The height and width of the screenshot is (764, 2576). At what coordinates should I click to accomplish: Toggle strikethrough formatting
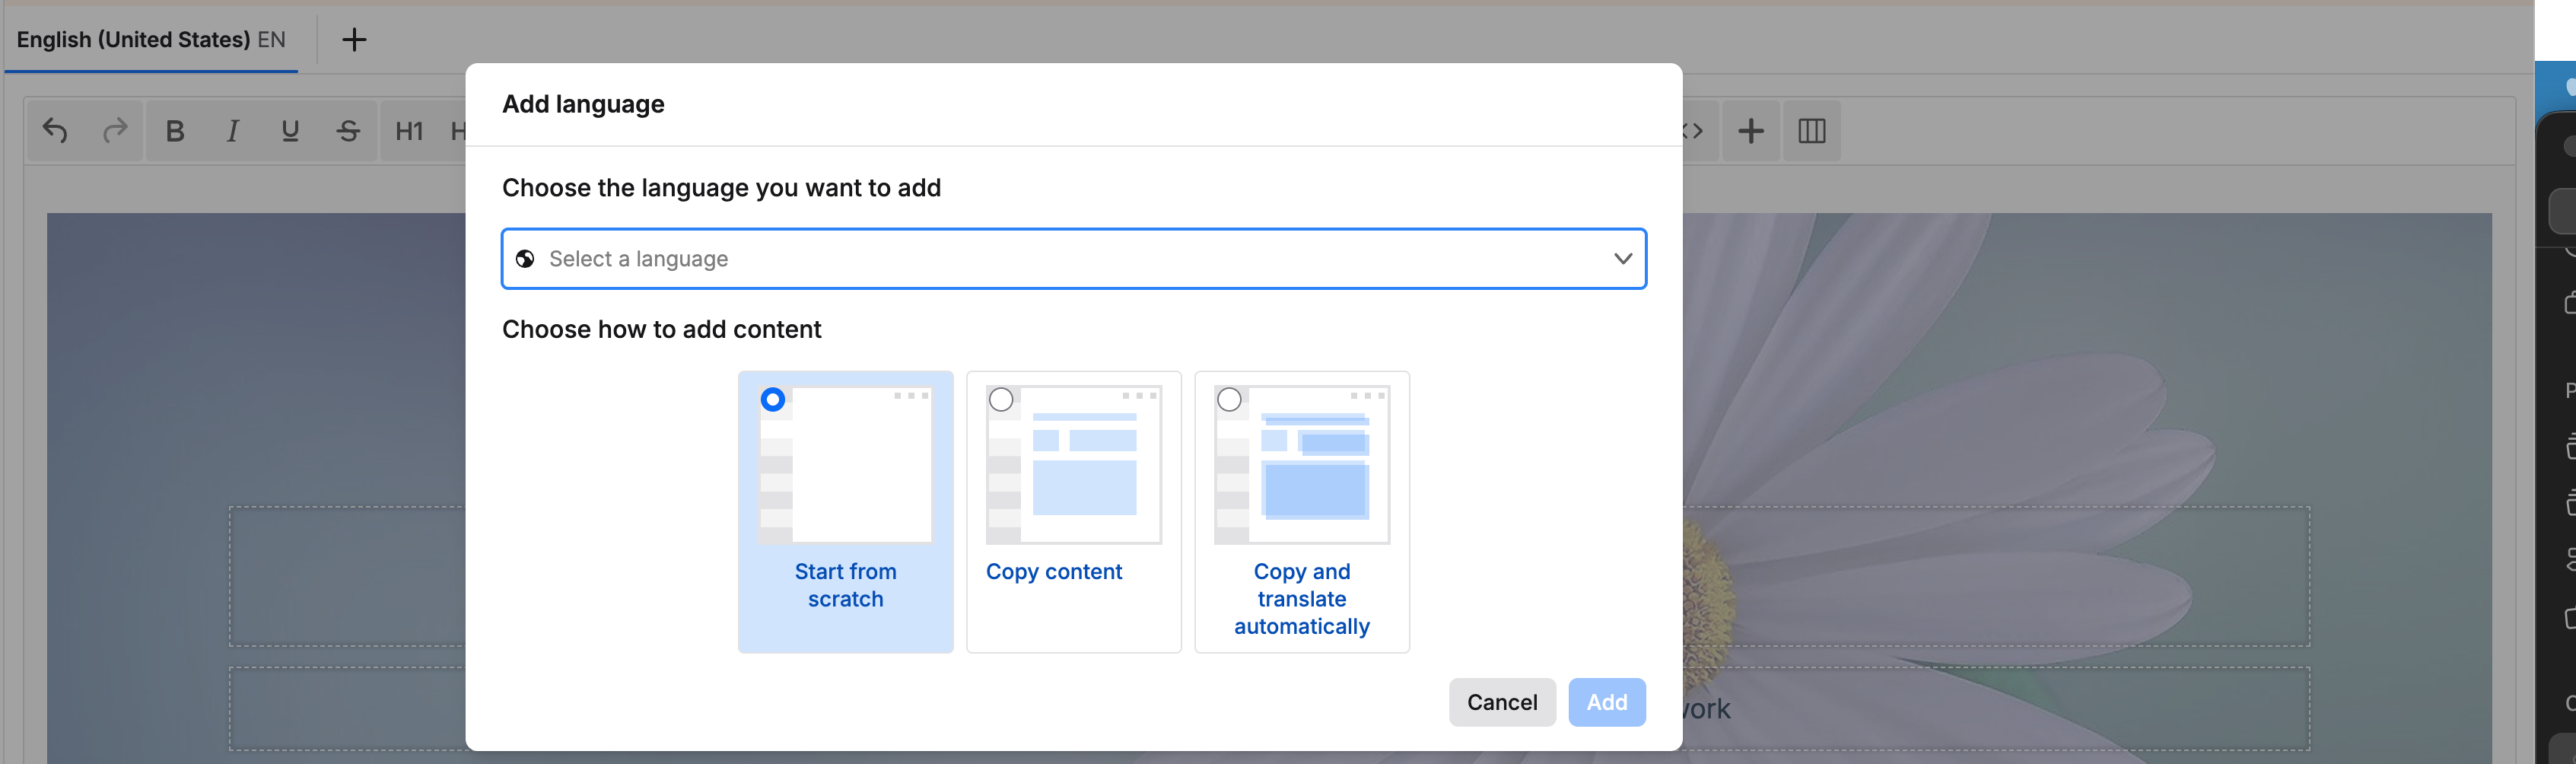348,131
